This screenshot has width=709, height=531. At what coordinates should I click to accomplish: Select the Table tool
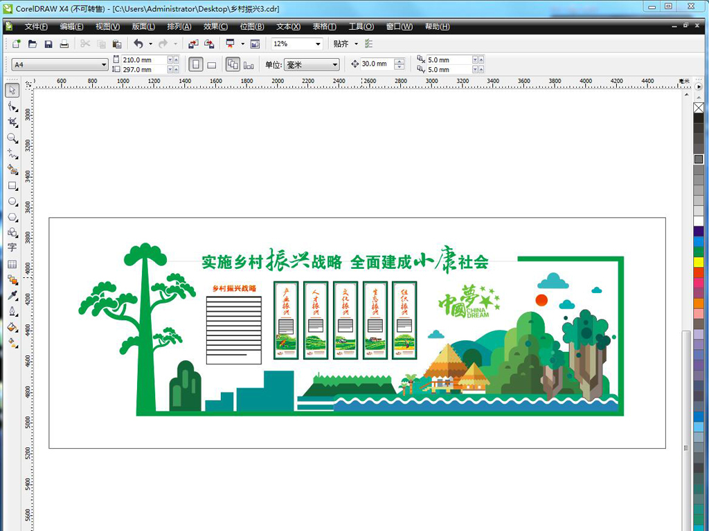coord(12,264)
